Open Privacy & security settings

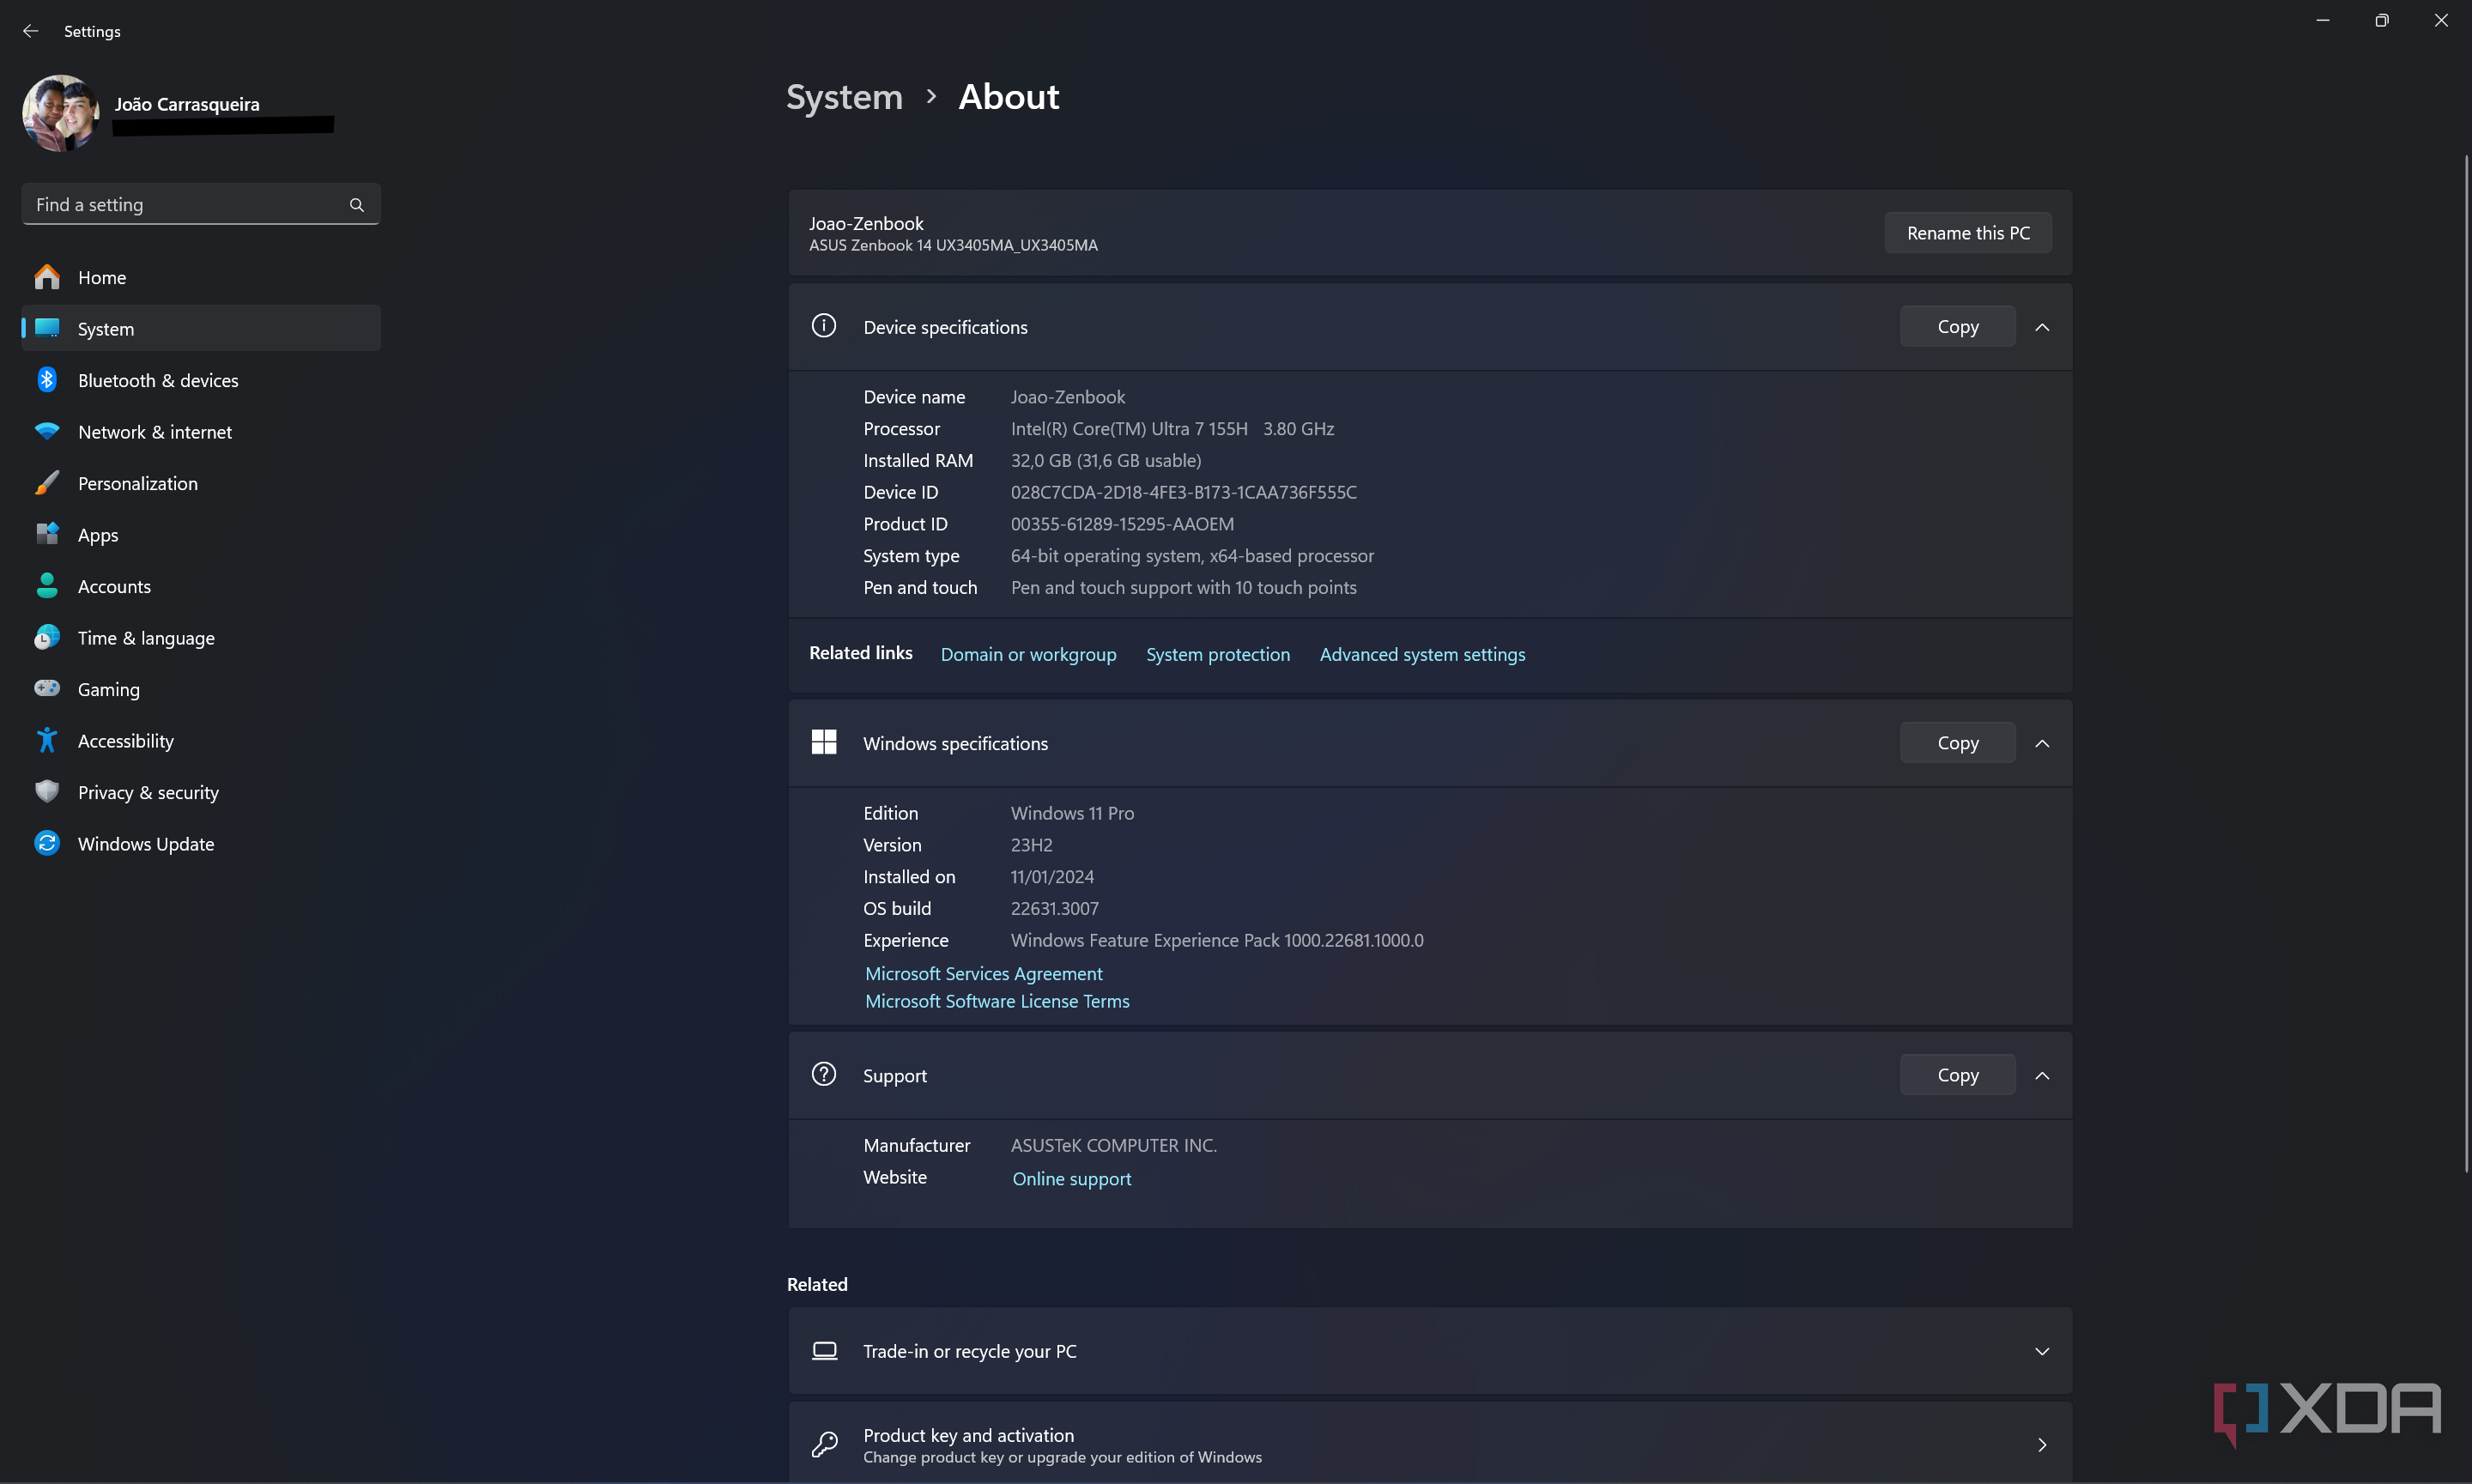click(x=148, y=792)
